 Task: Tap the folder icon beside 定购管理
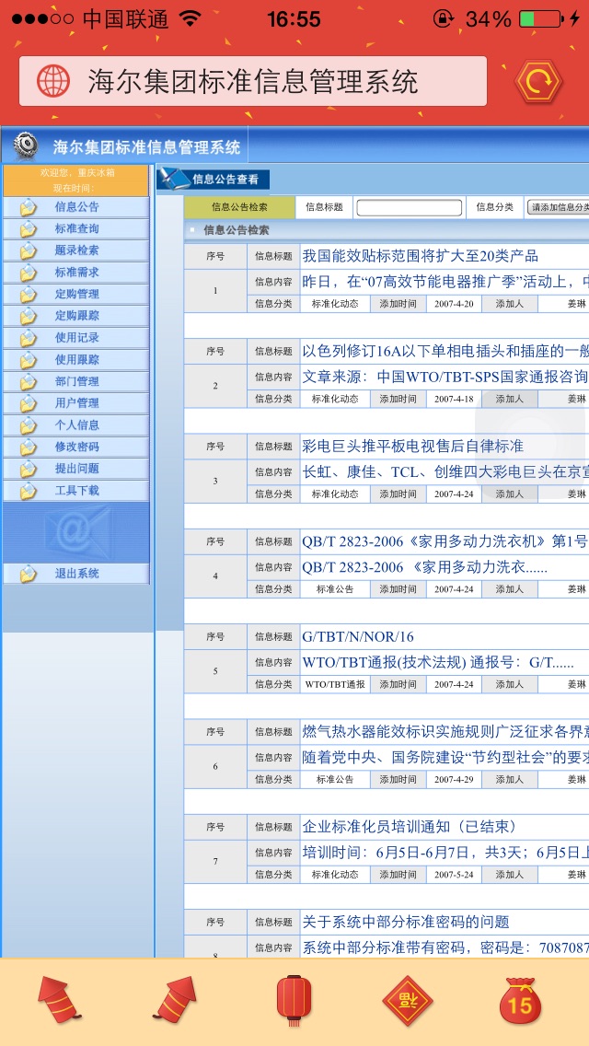tap(28, 295)
